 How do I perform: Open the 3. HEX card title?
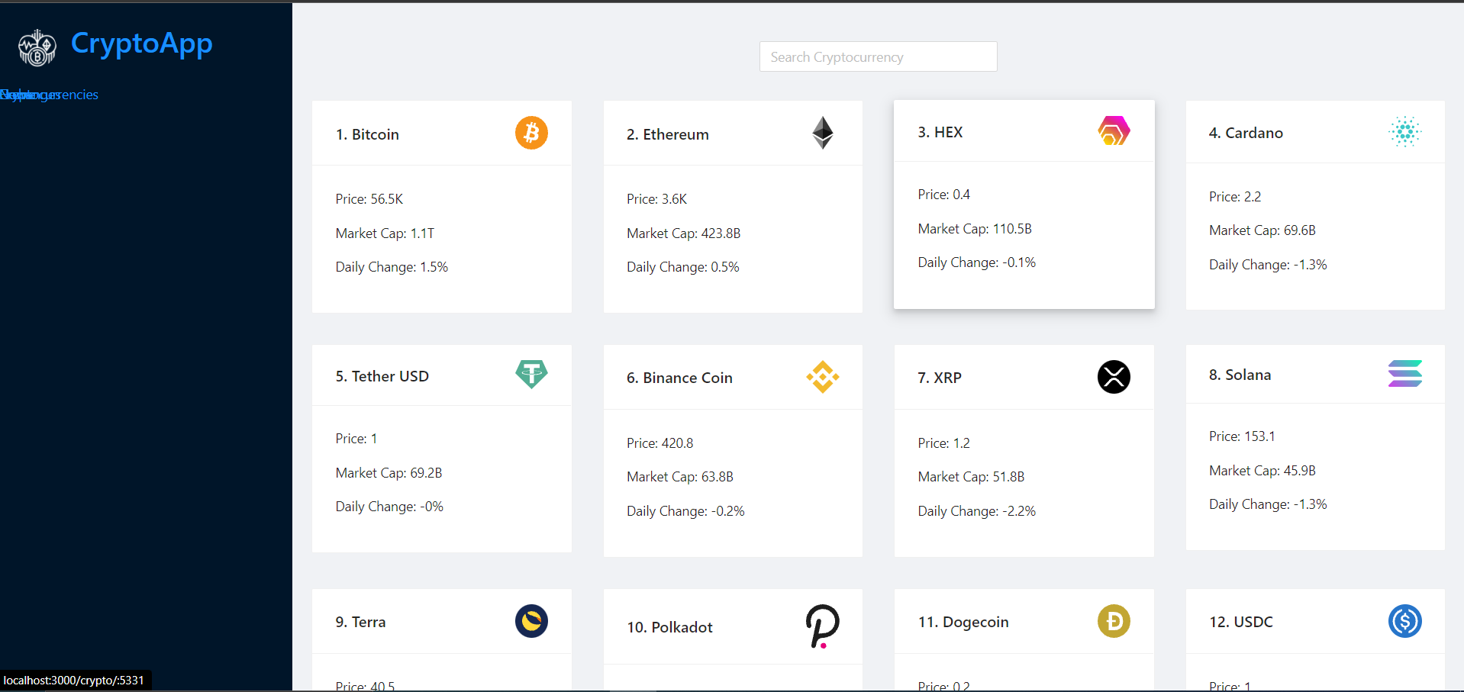940,132
